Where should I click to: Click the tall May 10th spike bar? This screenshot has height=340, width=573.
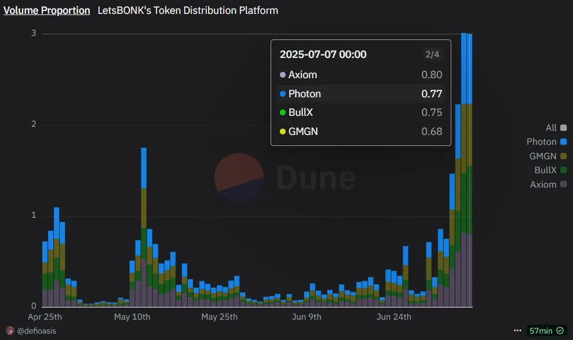click(x=144, y=227)
